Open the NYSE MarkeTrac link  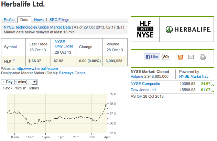point(194,76)
